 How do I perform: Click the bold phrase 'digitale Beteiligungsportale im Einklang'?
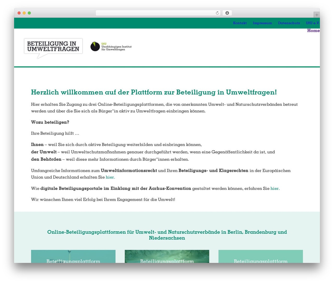tap(116, 188)
